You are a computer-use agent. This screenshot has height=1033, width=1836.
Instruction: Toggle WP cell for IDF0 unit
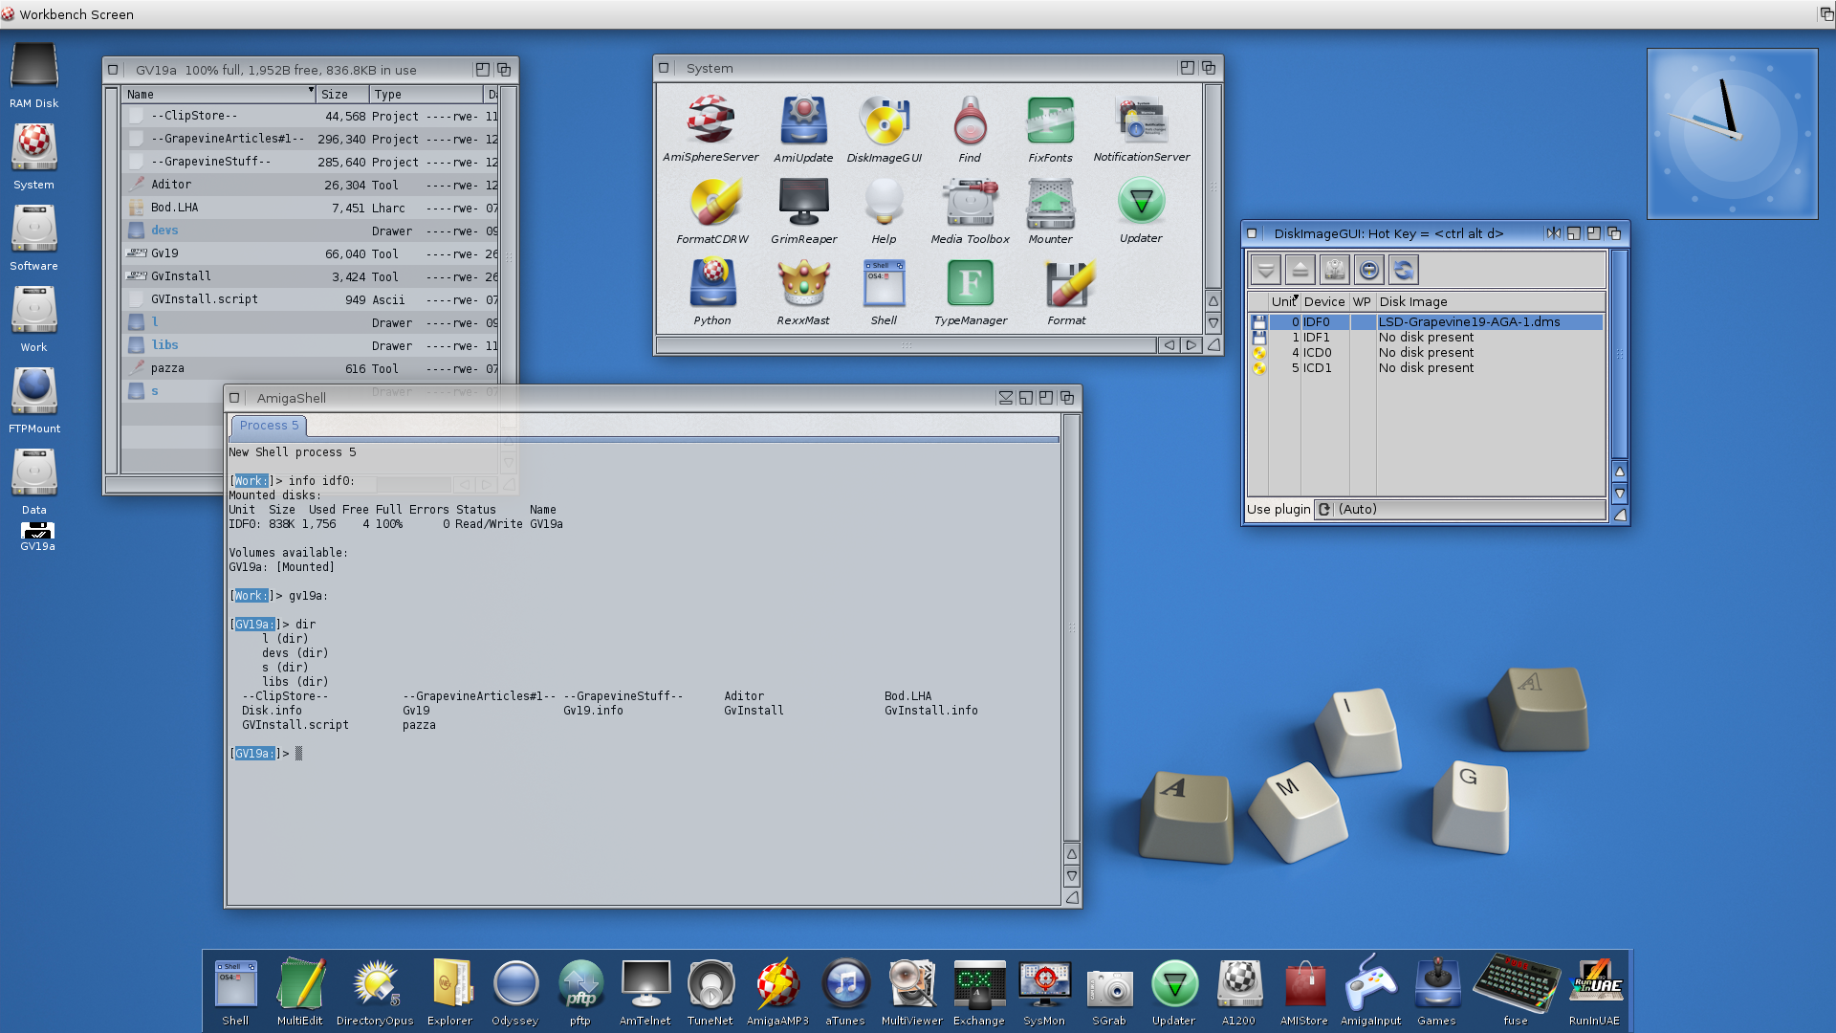point(1362,322)
